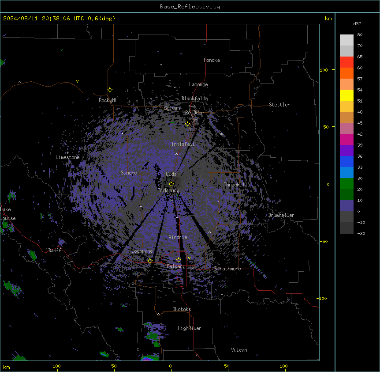
Task: Click the Limestone label
Action: [x=67, y=157]
